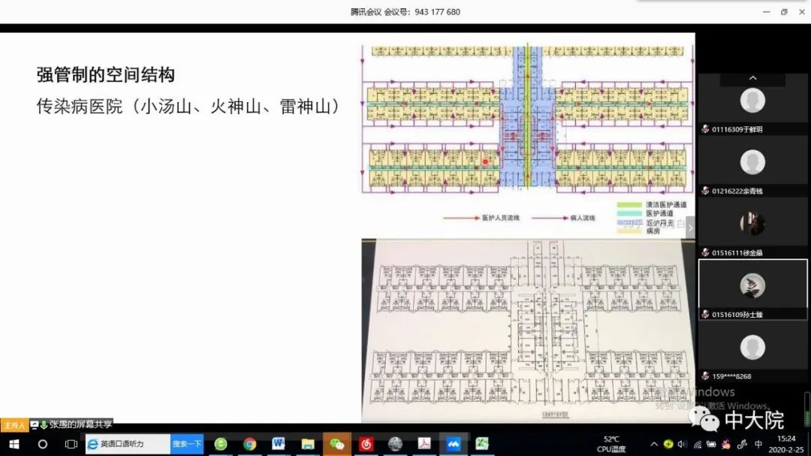Image resolution: width=811 pixels, height=456 pixels.
Task: Open the Windows Start menu
Action: (x=14, y=444)
